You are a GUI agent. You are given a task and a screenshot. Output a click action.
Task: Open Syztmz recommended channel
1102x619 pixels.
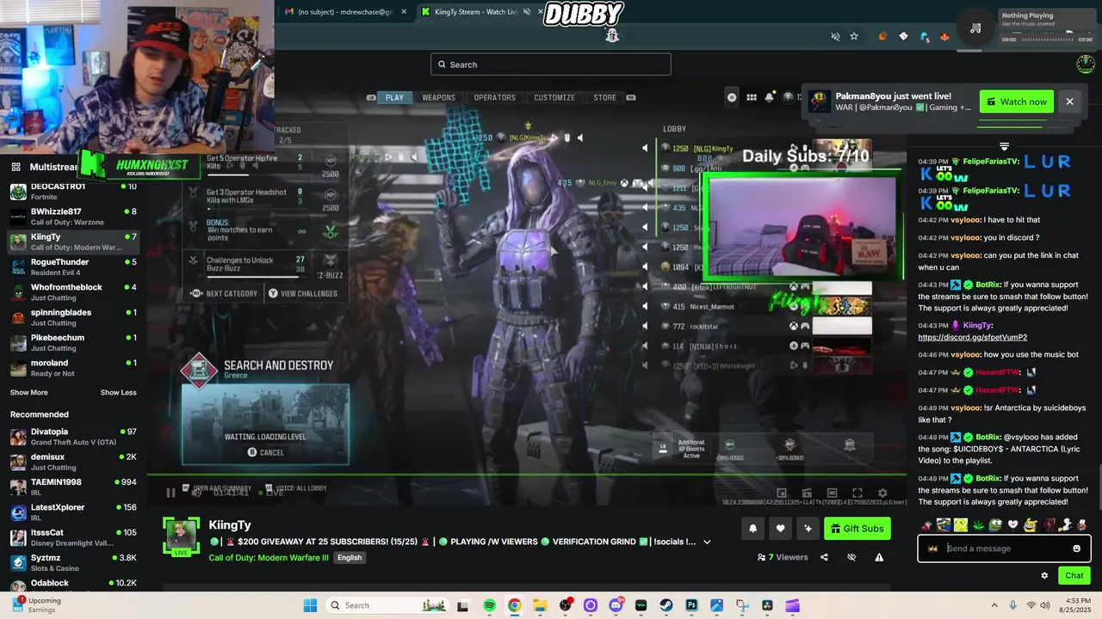72,563
